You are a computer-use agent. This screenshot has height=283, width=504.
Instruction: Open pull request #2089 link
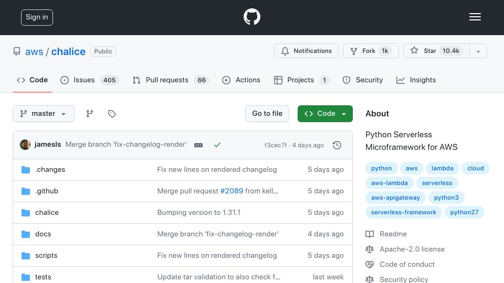coord(232,191)
